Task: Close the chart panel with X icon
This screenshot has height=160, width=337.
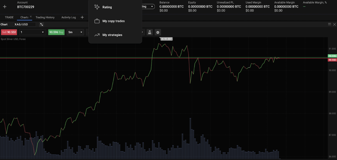Action: [x=334, y=24]
